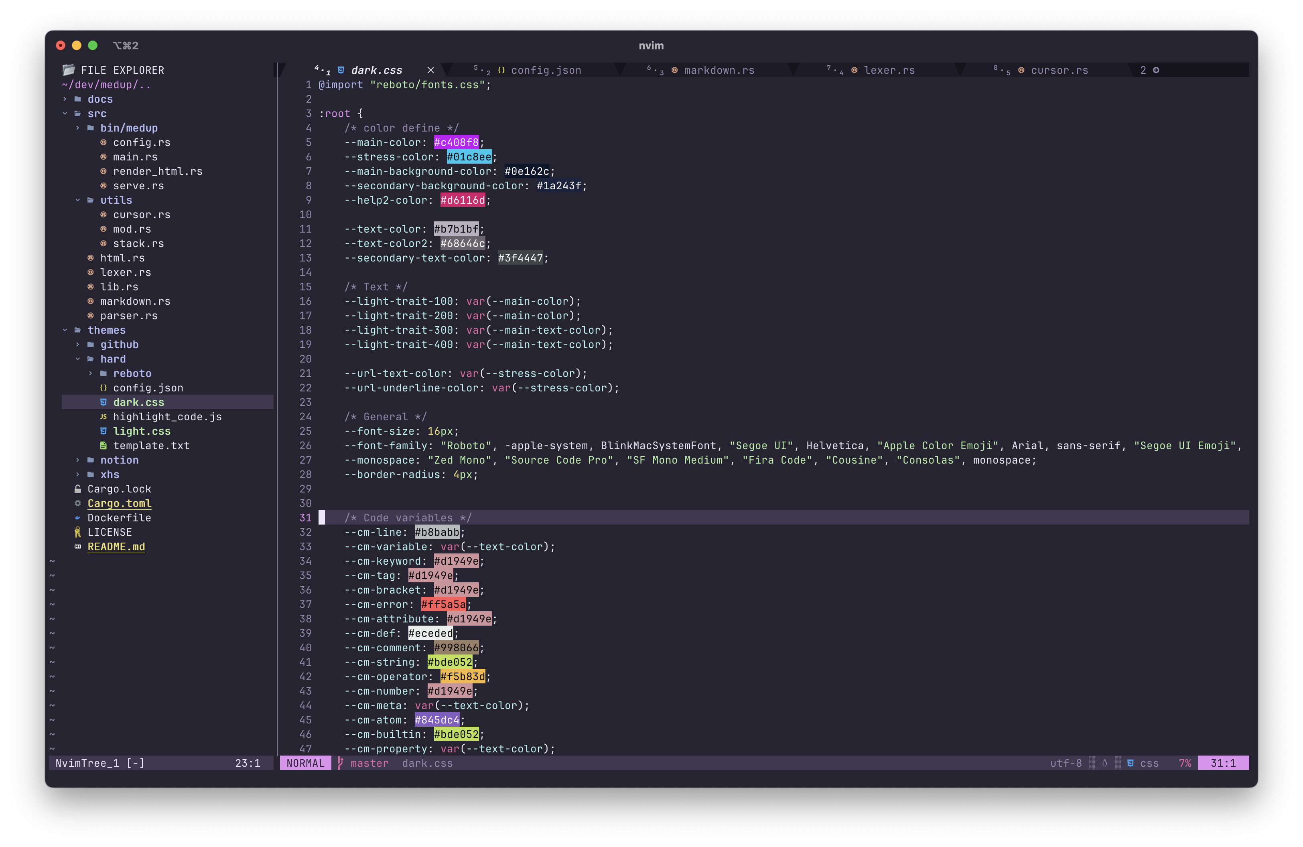Open README.md from the file tree

pos(116,547)
